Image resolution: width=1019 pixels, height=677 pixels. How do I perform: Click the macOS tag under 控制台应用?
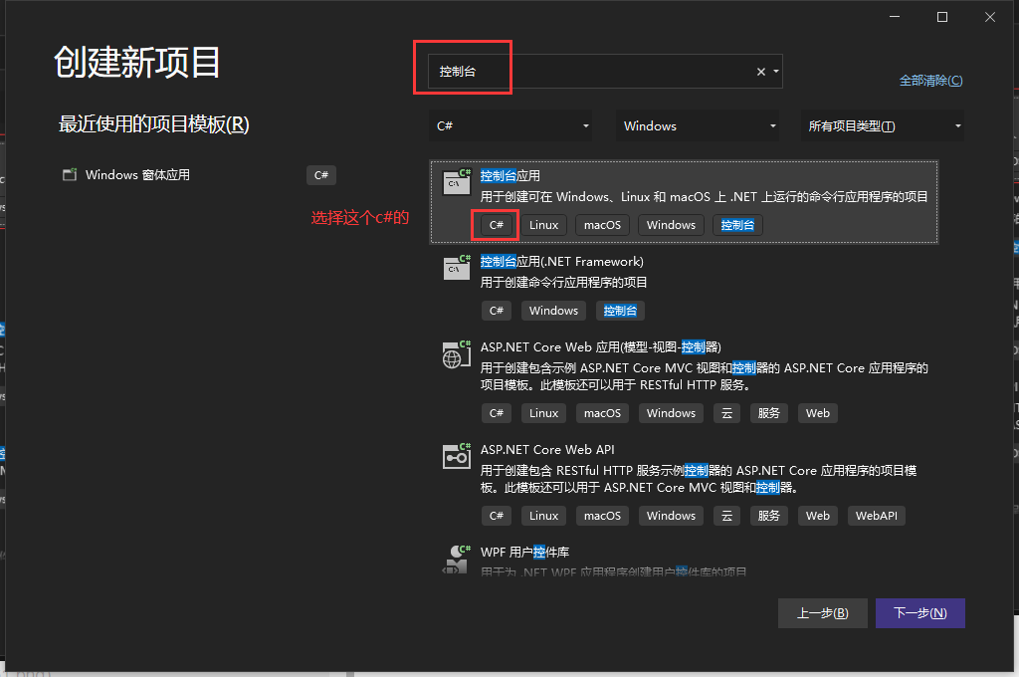[602, 225]
